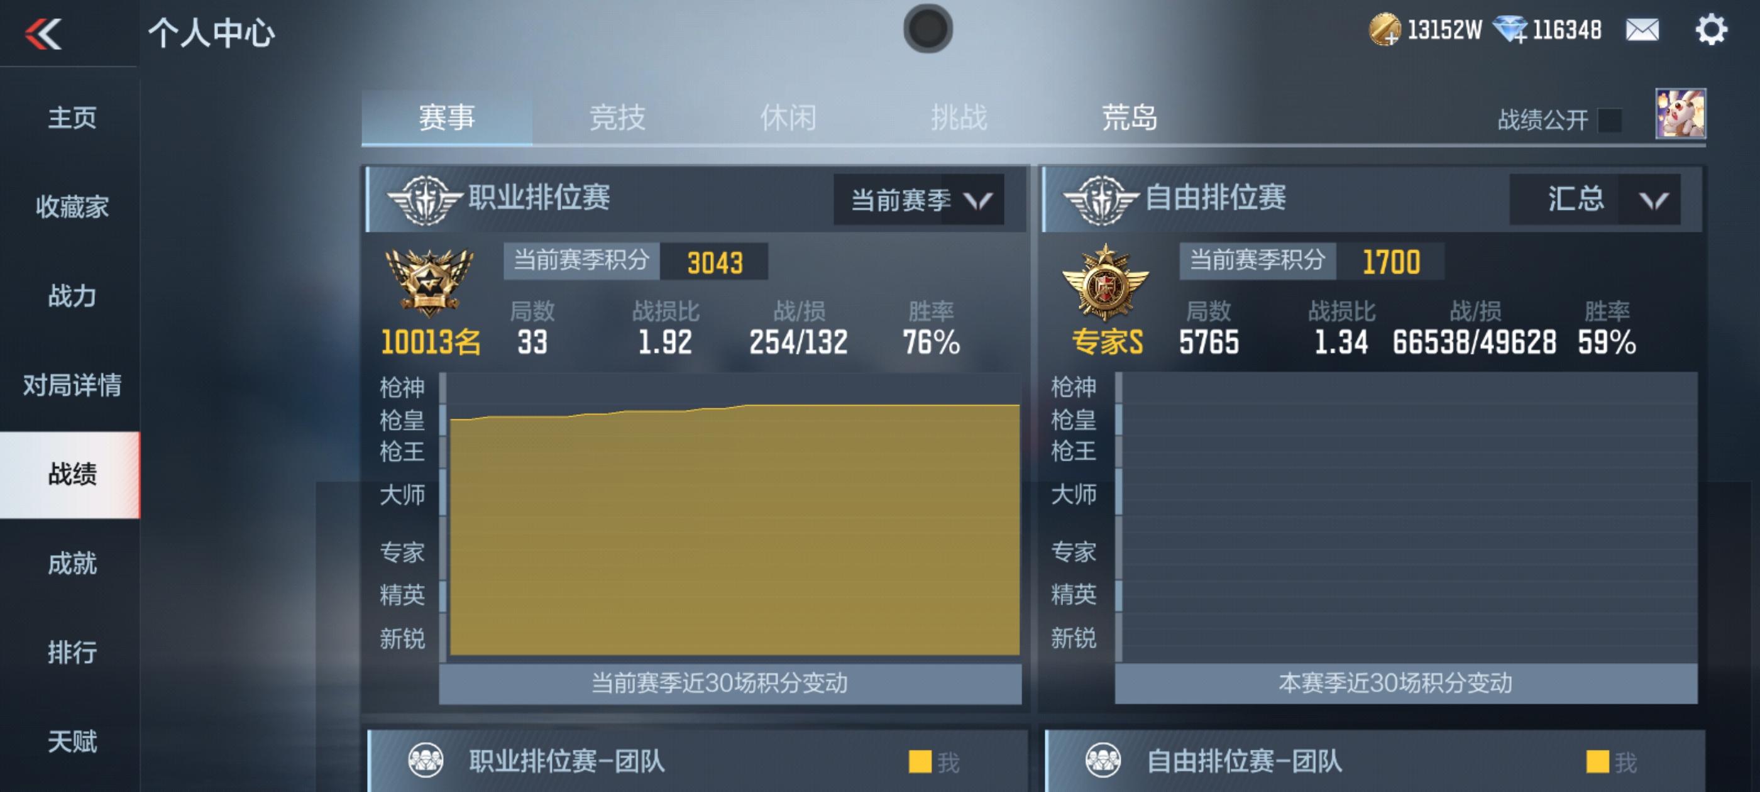Switch to the 竞技 tab
The height and width of the screenshot is (792, 1760).
click(618, 118)
